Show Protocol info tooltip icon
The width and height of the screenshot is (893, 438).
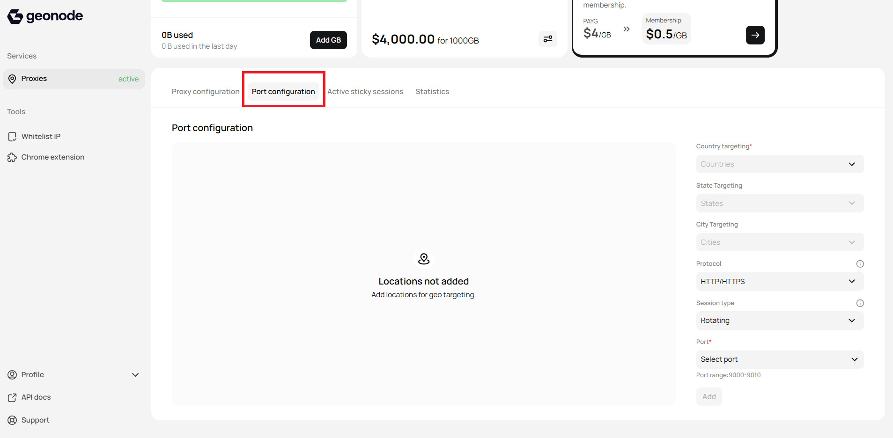(860, 264)
